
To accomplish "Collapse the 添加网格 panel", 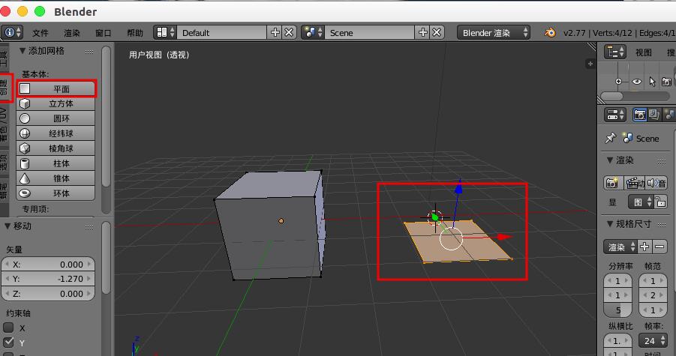I will click(22, 51).
